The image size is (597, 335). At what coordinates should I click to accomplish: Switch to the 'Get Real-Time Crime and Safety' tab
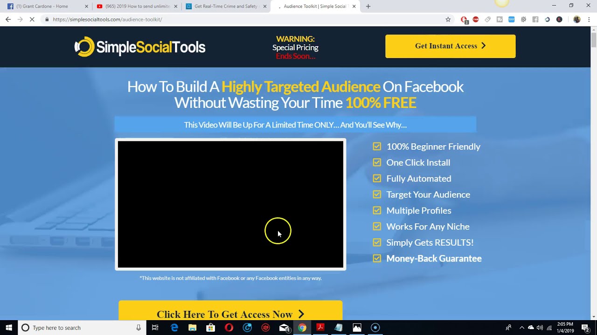point(226,7)
